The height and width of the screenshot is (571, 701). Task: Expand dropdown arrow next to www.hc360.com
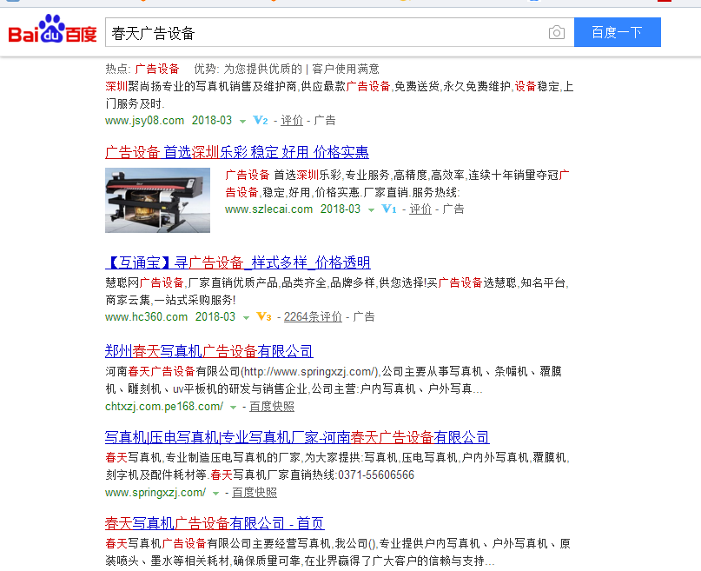click(246, 317)
